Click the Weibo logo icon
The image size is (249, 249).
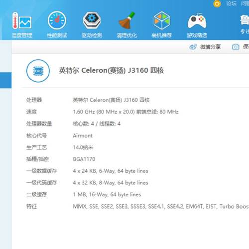pyautogui.click(x=193, y=47)
